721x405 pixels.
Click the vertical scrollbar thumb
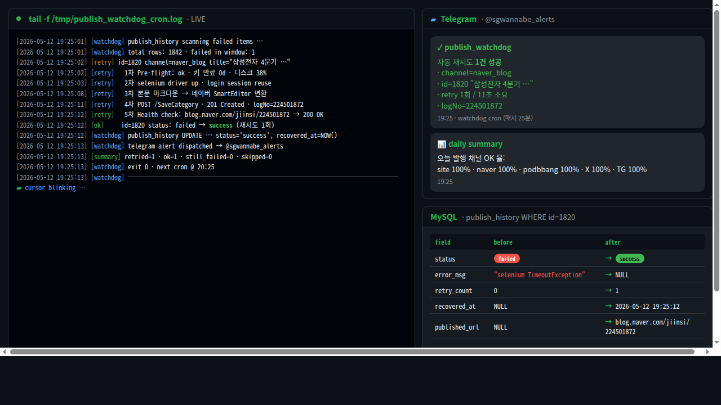point(716,151)
